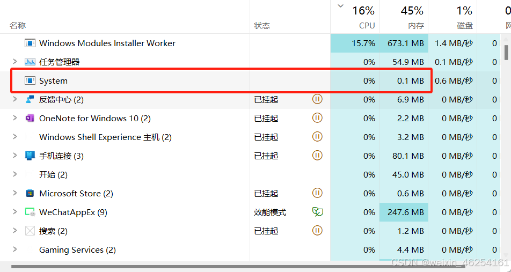Select the Gaming Services (2) name
The height and width of the screenshot is (272, 511).
[x=77, y=250]
